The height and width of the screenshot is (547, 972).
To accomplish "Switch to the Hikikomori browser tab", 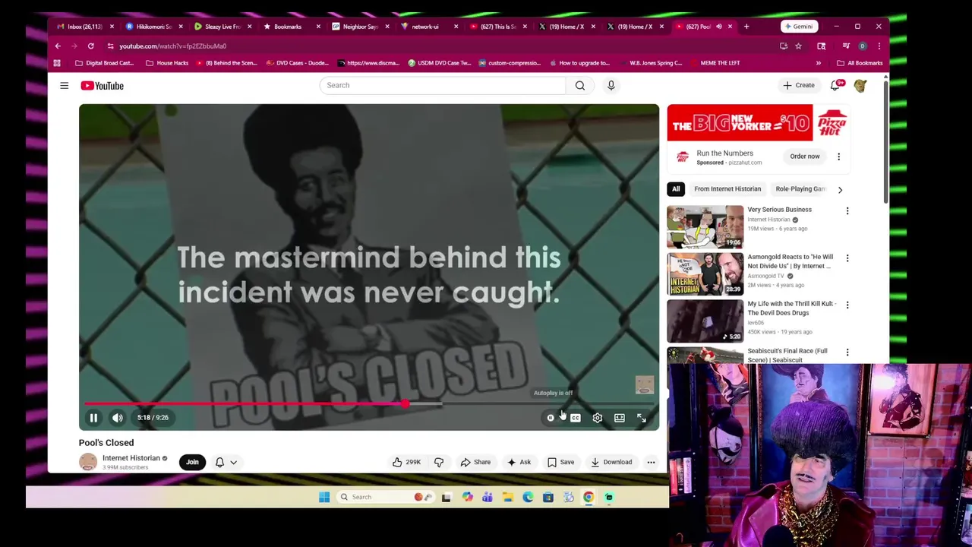I will 154,27.
